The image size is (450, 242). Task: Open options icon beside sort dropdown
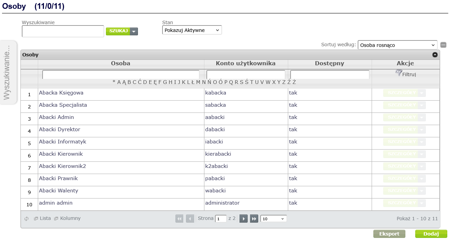click(x=443, y=45)
